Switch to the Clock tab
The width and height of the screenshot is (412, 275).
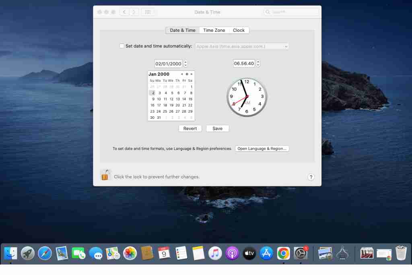[x=239, y=30]
